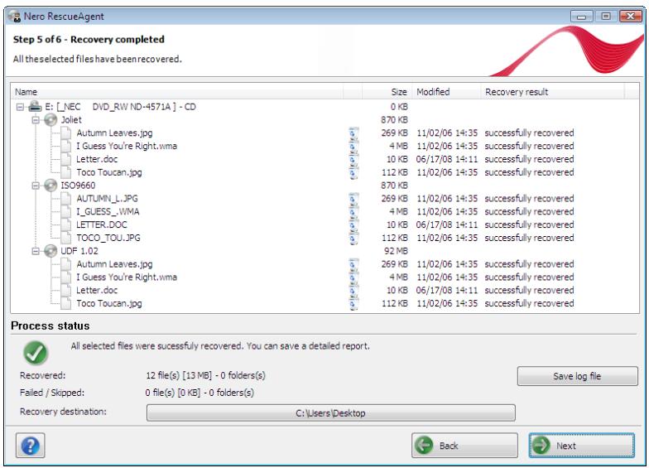Click the Joliet disc icon
This screenshot has height=468, width=649.
[x=50, y=120]
